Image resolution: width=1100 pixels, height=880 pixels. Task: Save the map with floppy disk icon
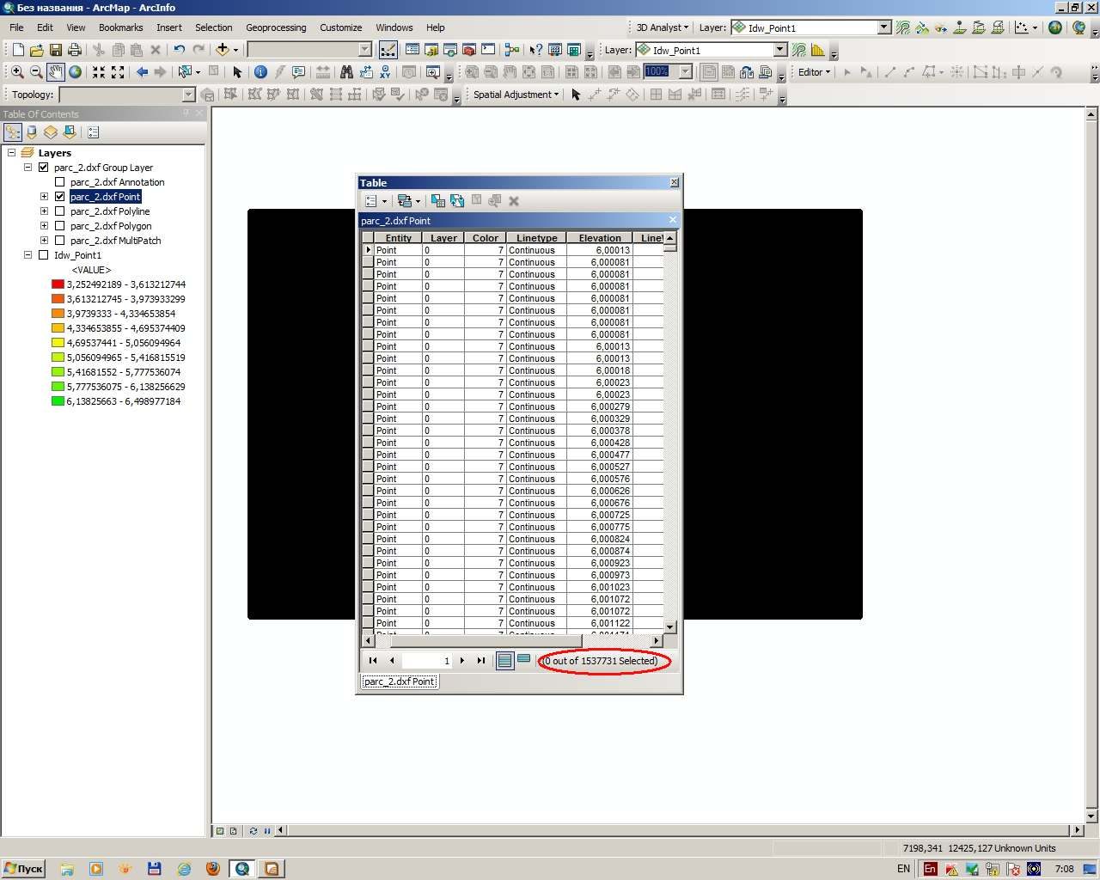click(55, 50)
